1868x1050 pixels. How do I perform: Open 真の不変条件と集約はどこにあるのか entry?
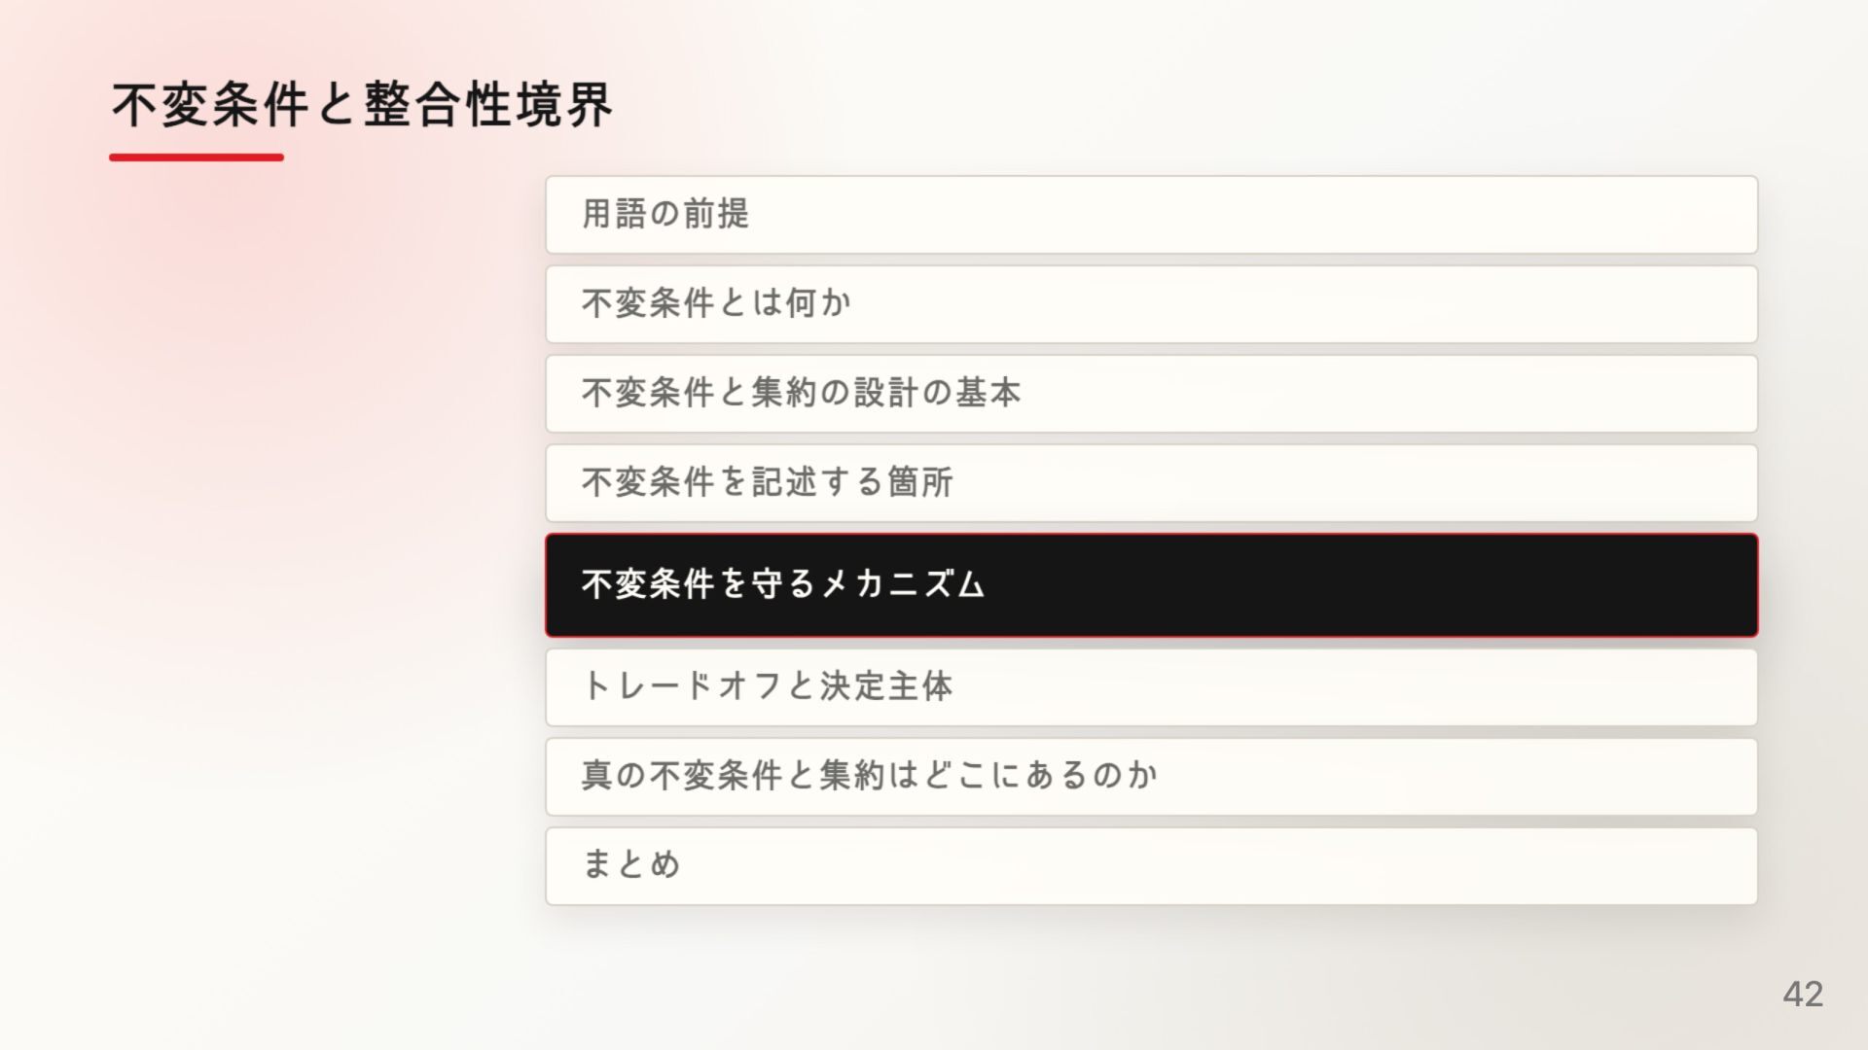coord(1152,777)
